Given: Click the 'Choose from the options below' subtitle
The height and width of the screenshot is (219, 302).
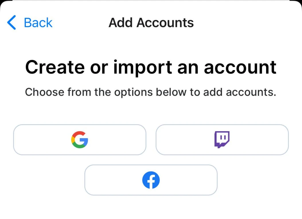Looking at the screenshot, I should [x=151, y=92].
